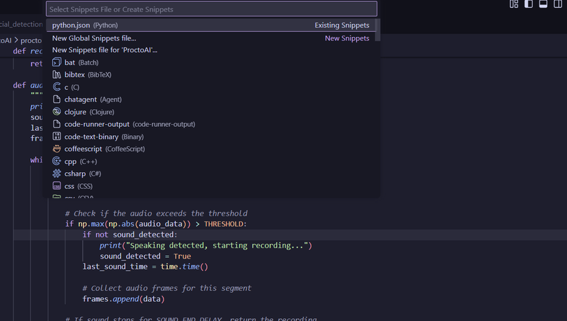The width and height of the screenshot is (567, 321).
Task: Click 'frames.append(data)' line
Action: click(123, 299)
